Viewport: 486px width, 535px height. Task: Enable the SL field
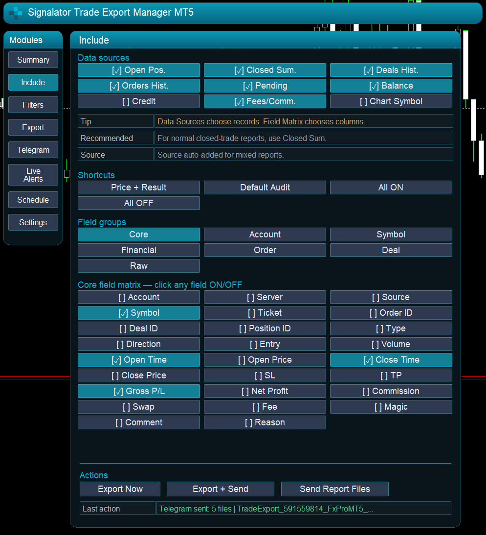[x=265, y=375]
